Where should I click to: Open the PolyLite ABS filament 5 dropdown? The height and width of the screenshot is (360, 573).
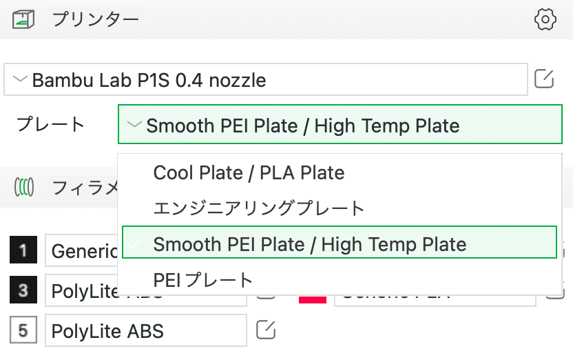[x=146, y=330]
